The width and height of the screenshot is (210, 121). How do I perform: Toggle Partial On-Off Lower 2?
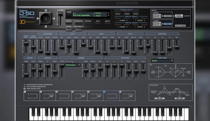tap(127, 25)
